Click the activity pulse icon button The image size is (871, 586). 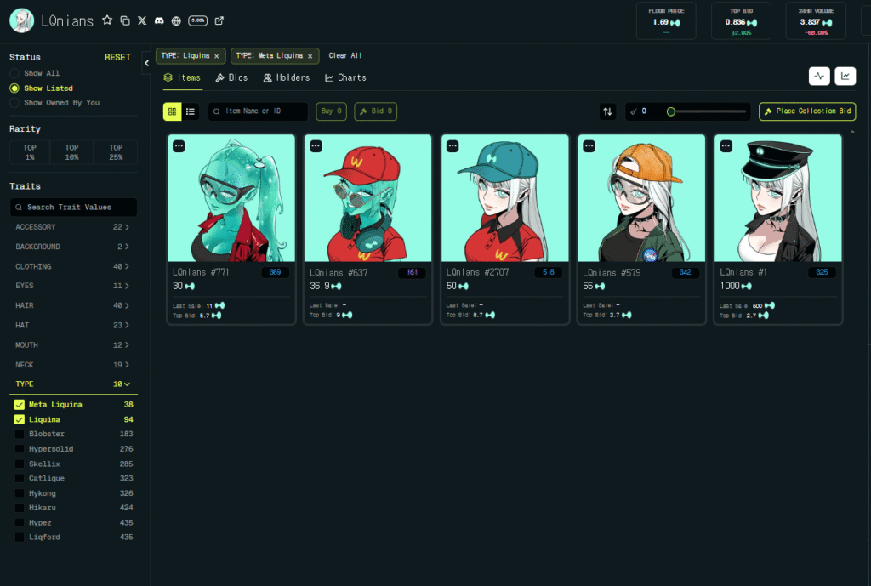click(x=819, y=77)
